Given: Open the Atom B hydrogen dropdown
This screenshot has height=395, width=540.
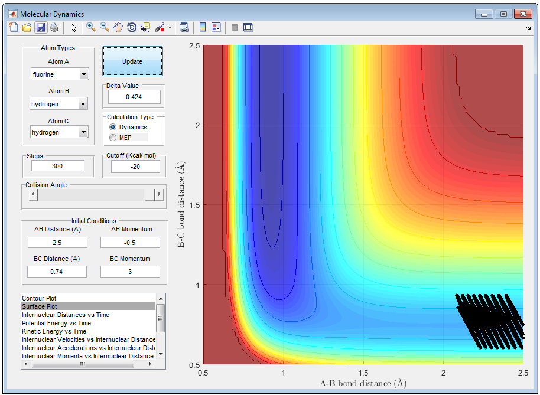Looking at the screenshot, I should (x=83, y=104).
